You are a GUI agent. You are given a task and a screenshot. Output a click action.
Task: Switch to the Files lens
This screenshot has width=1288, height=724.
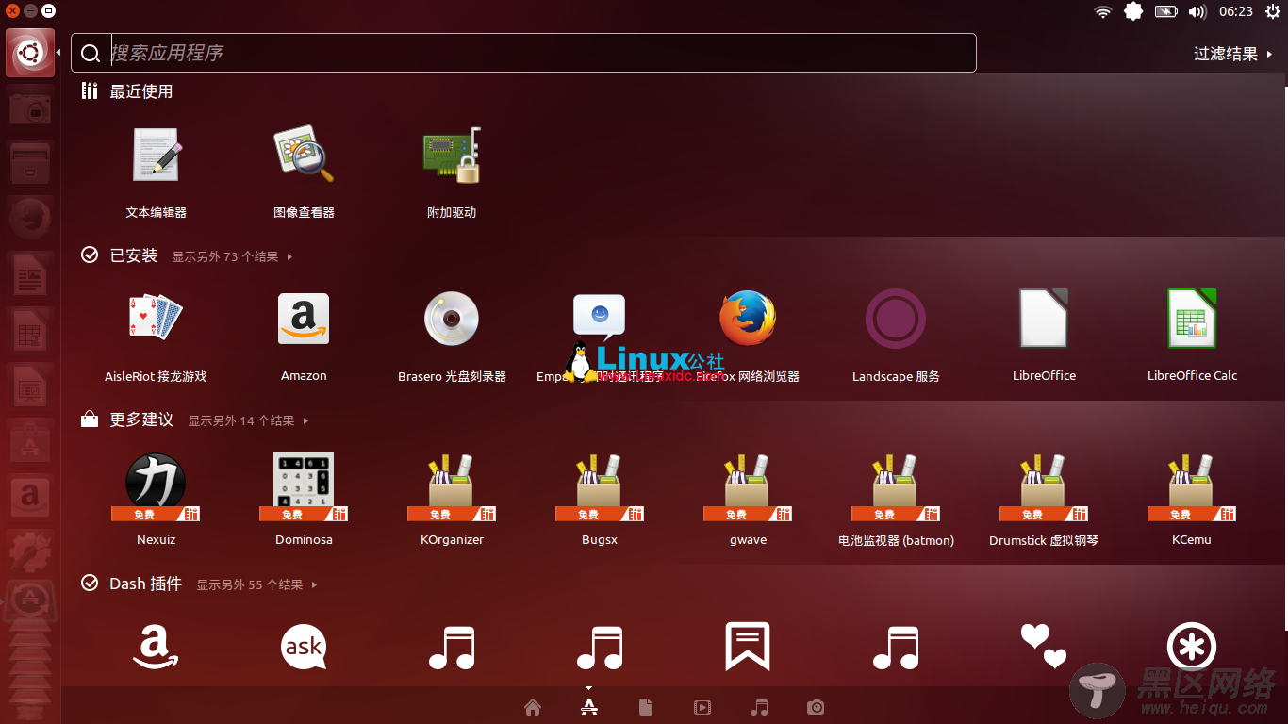pos(646,707)
